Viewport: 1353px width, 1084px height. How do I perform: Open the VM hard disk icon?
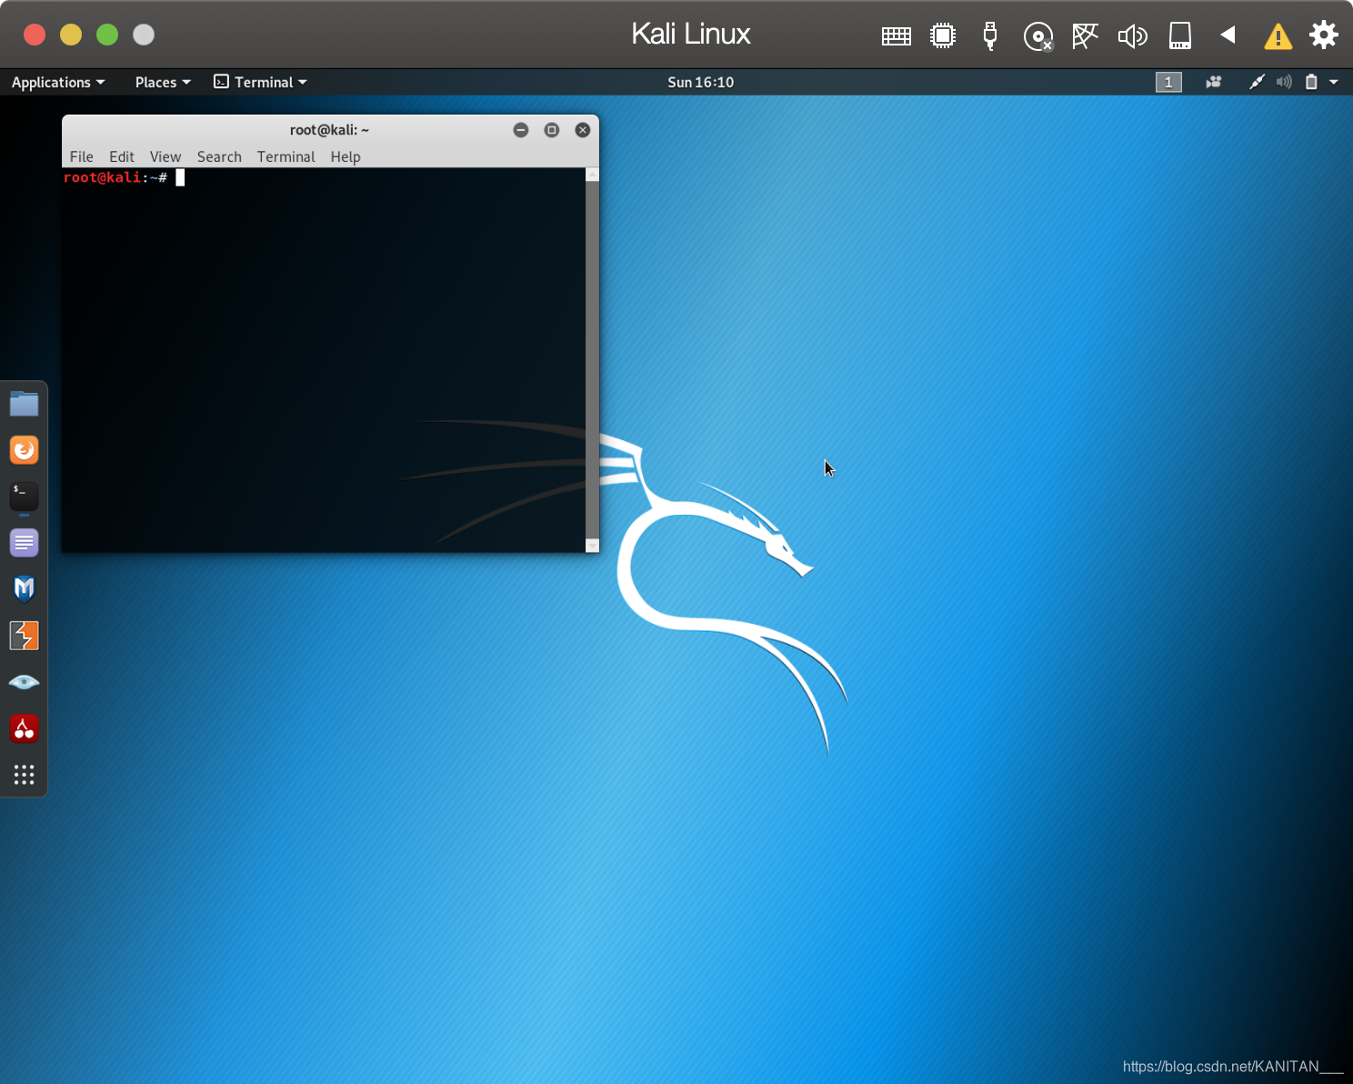pyautogui.click(x=1180, y=36)
